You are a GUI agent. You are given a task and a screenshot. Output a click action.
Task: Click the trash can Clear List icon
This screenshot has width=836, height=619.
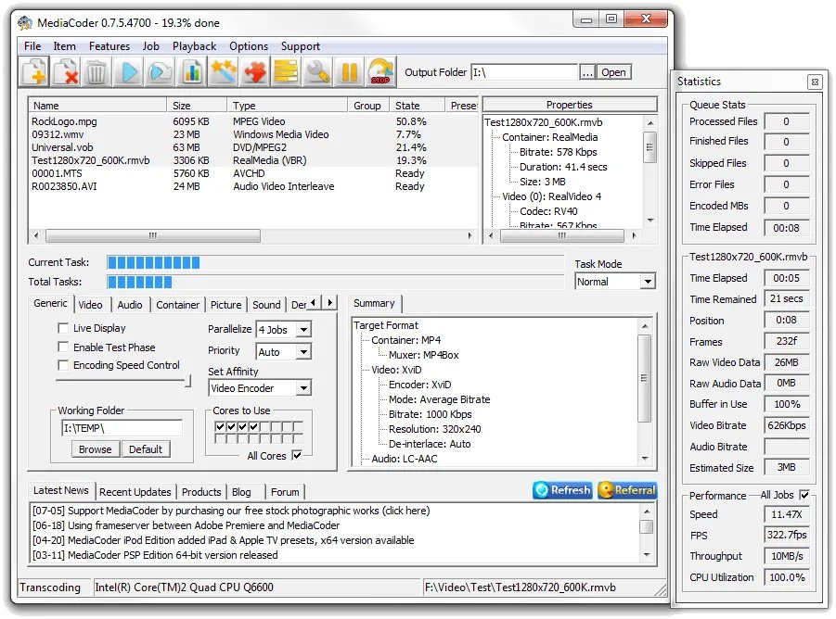point(96,71)
